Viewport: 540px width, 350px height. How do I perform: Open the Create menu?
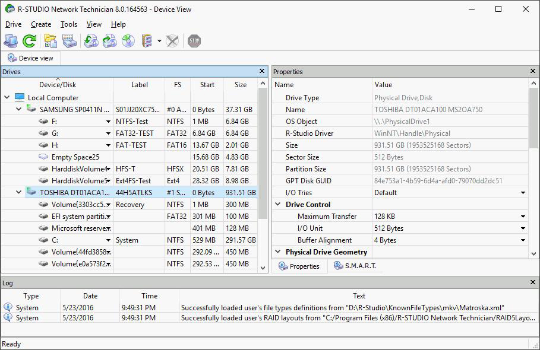click(41, 24)
